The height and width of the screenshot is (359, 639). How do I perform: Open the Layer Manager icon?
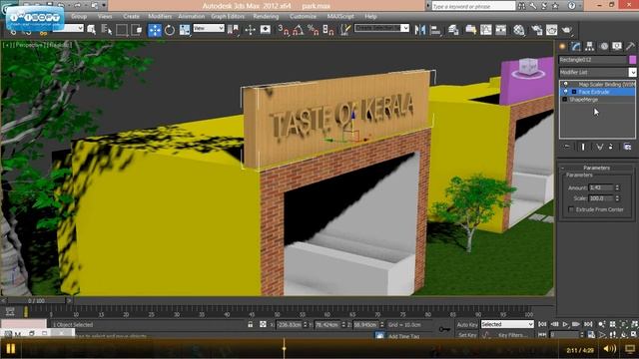click(x=453, y=30)
